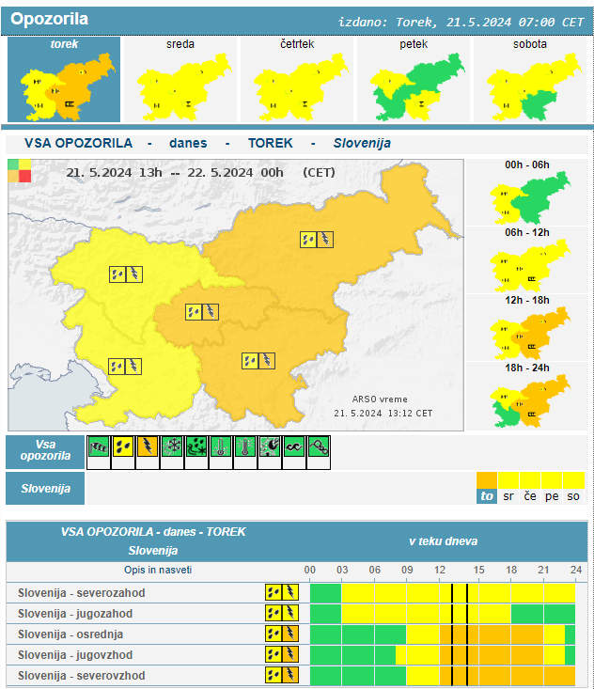Open Slovenija - severozahod row label
The image size is (594, 689).
tap(81, 593)
